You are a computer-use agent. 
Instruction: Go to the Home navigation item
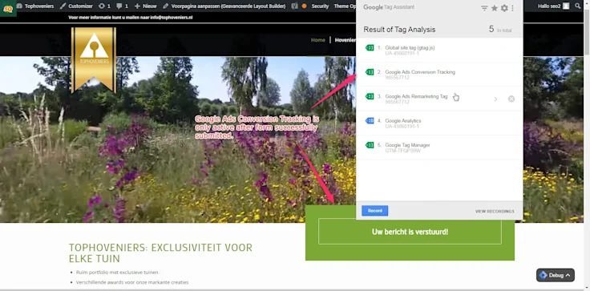[x=318, y=40]
